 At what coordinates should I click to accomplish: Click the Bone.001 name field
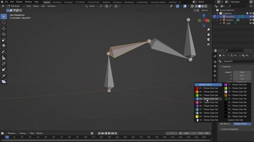coord(239,62)
